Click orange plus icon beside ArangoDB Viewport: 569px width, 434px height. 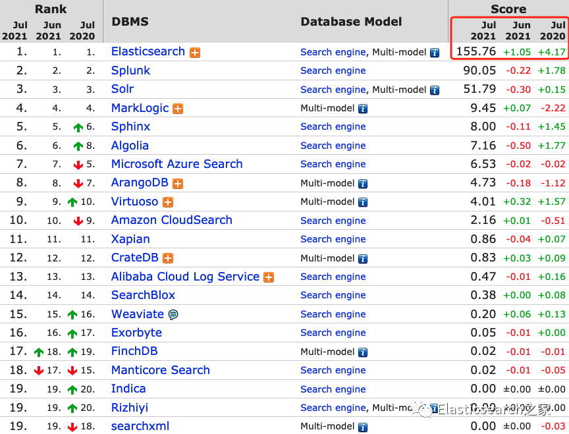point(178,184)
